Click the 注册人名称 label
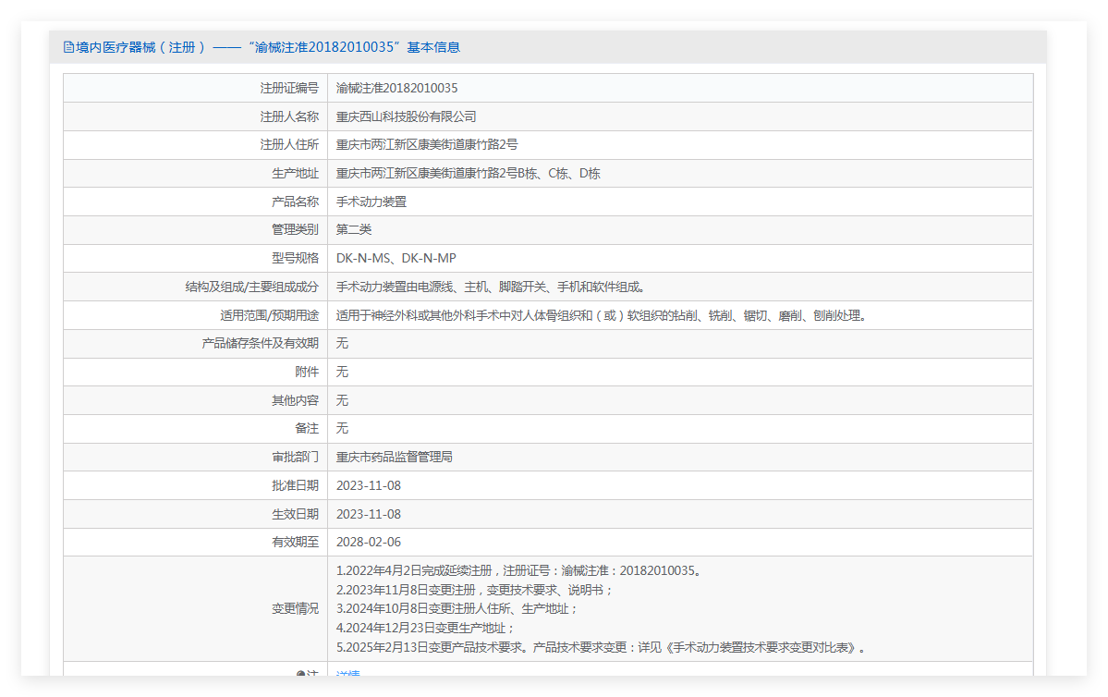Screen dimensions: 1108x697 click(x=289, y=116)
